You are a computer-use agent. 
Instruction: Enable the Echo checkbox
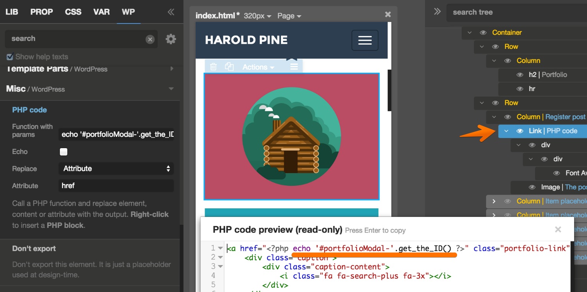coord(63,152)
